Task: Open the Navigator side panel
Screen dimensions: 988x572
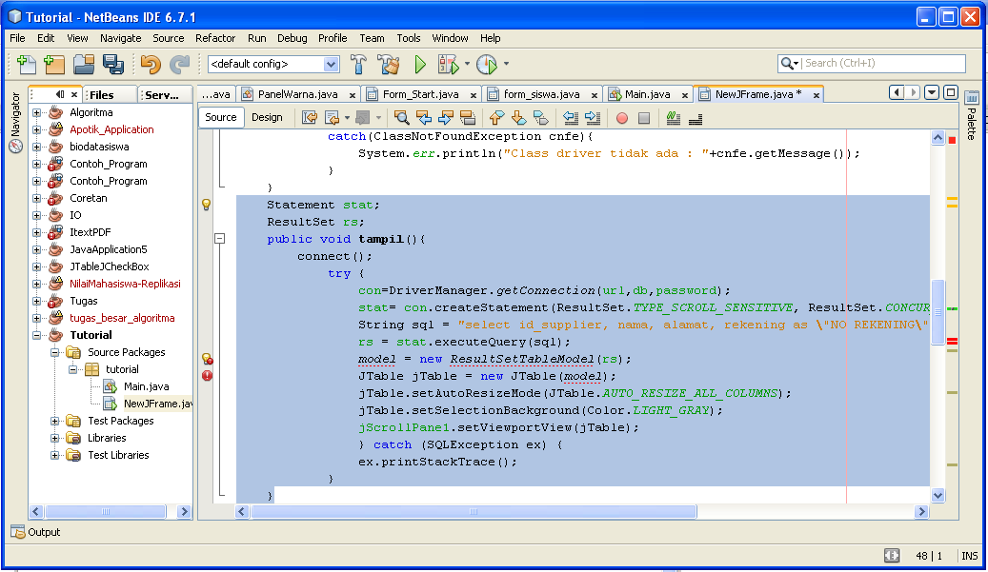Action: pos(16,122)
